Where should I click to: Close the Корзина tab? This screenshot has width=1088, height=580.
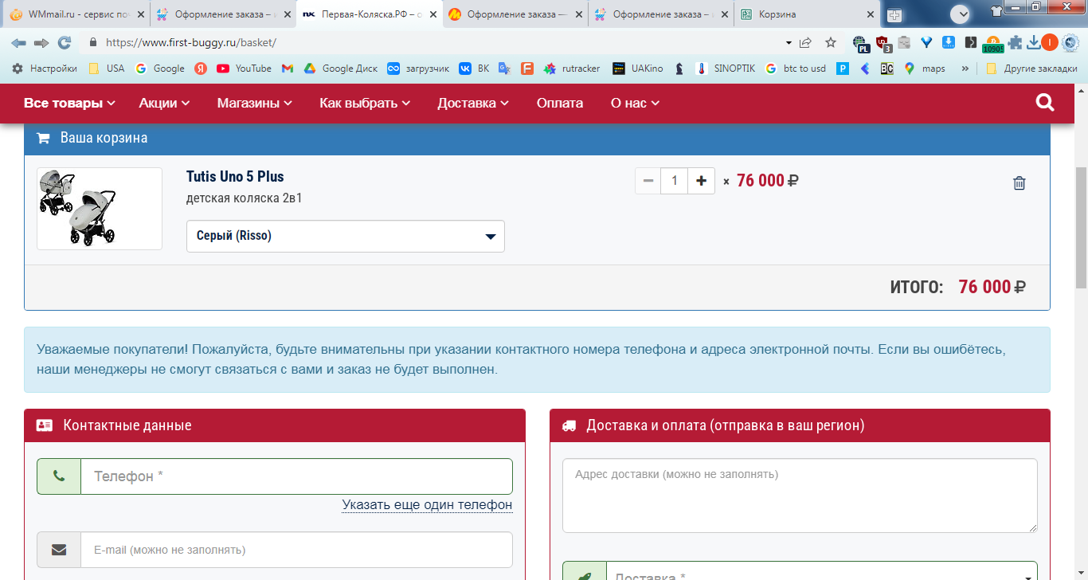click(x=871, y=14)
